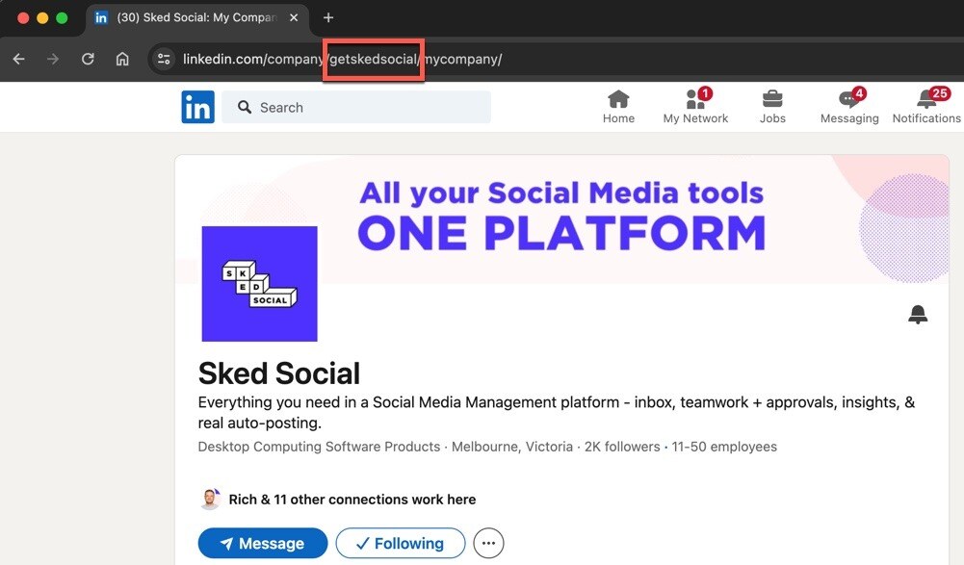
Task: Click 'Melbourne, Victoria' location text
Action: pos(512,447)
